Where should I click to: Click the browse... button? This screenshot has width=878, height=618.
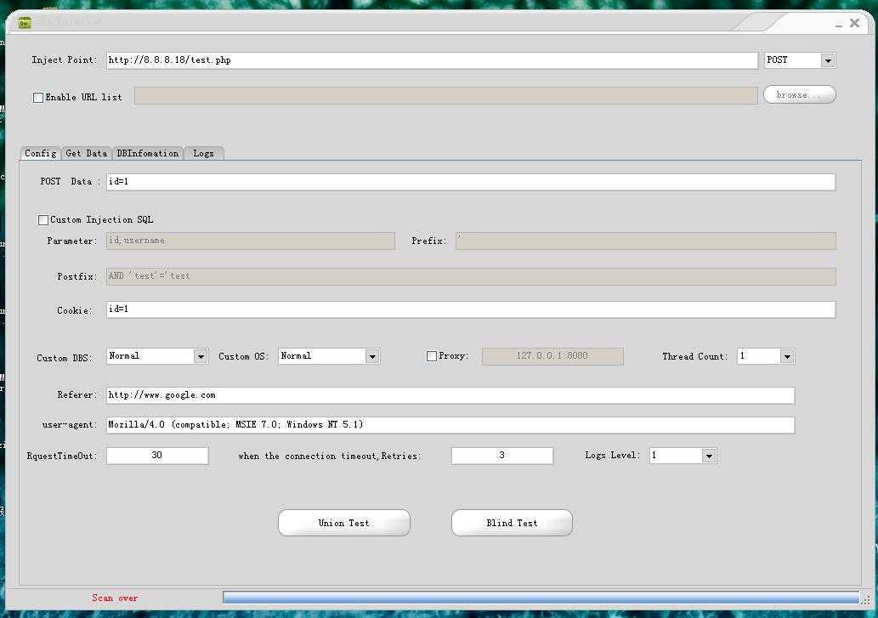point(799,94)
